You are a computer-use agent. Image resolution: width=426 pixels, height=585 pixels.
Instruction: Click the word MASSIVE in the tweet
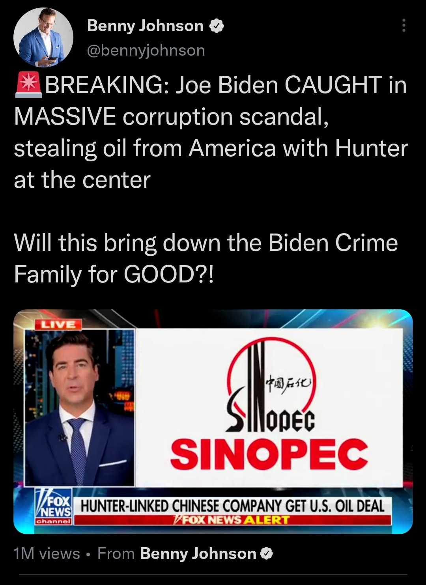tap(65, 117)
